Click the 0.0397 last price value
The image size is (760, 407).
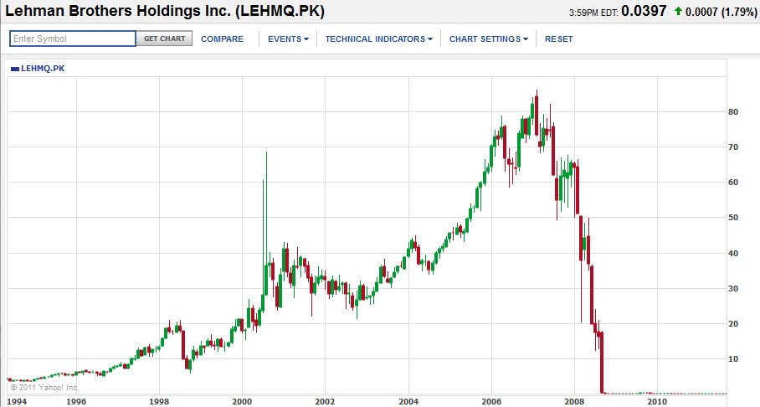644,11
